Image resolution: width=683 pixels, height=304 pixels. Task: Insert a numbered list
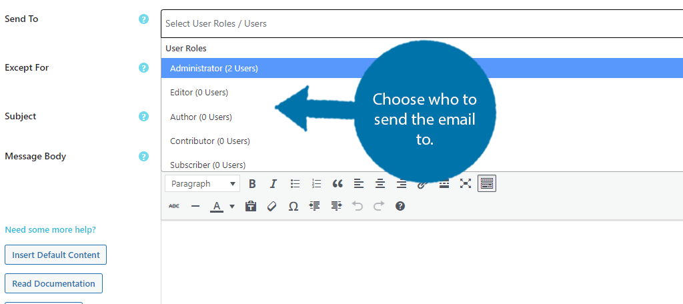point(316,184)
